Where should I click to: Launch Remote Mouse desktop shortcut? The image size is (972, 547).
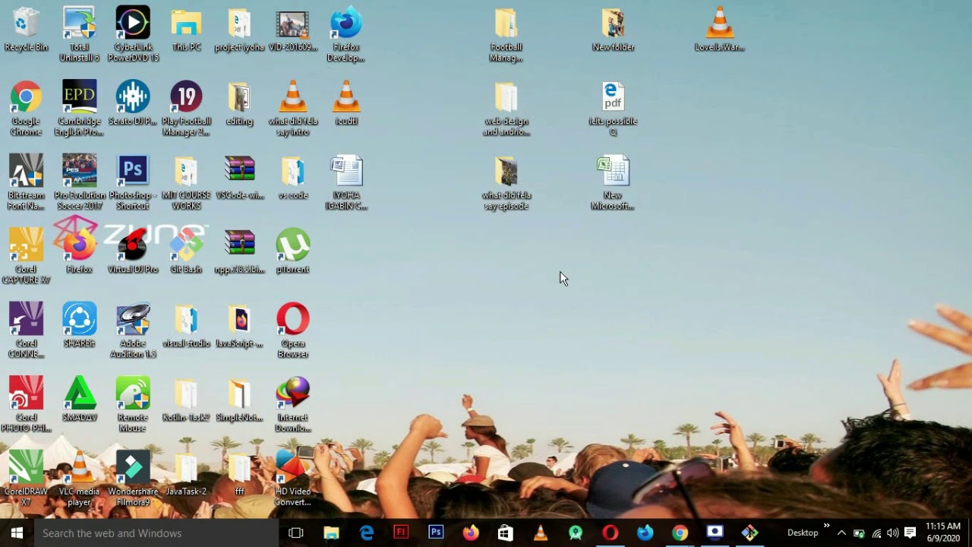(x=133, y=404)
